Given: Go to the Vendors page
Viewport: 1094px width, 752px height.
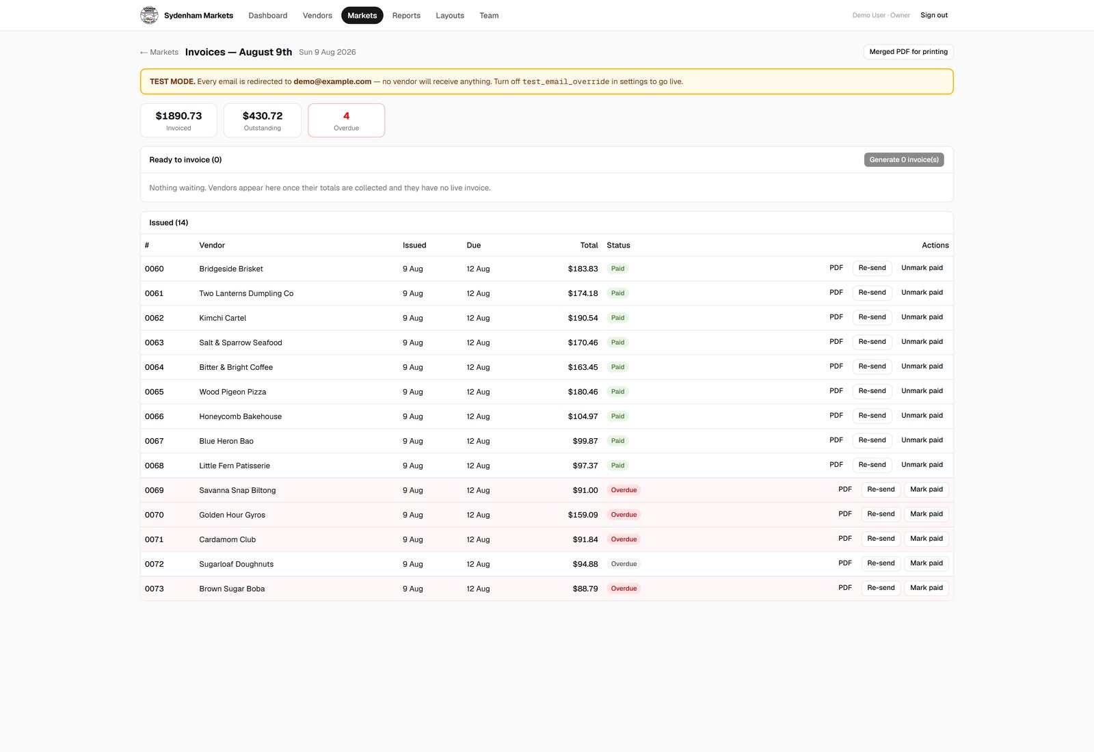Looking at the screenshot, I should pyautogui.click(x=317, y=15).
